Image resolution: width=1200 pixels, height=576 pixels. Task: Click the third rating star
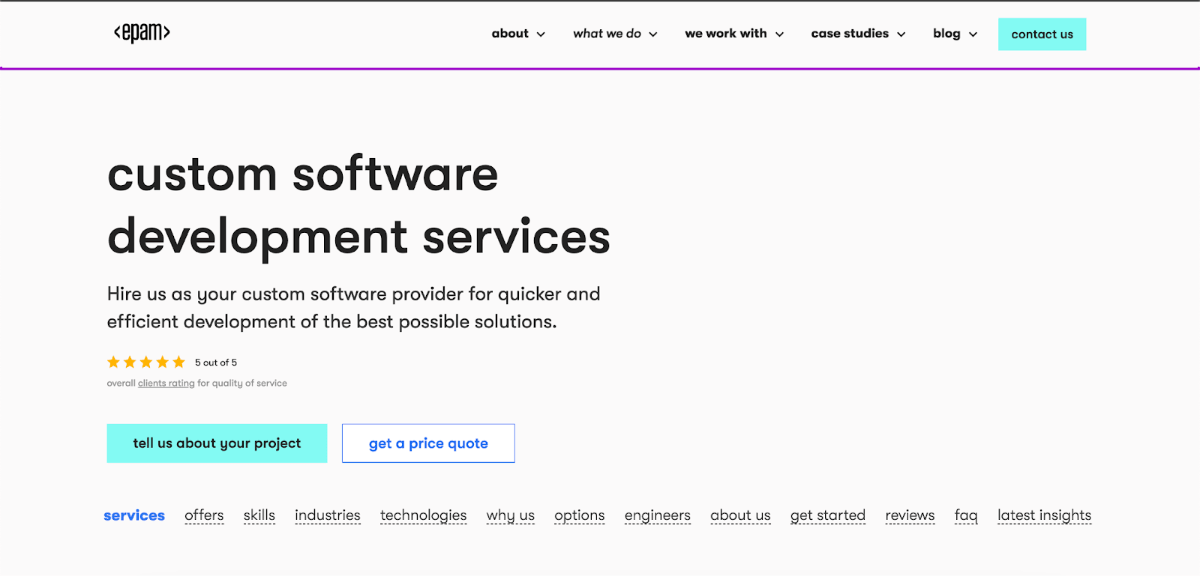146,363
